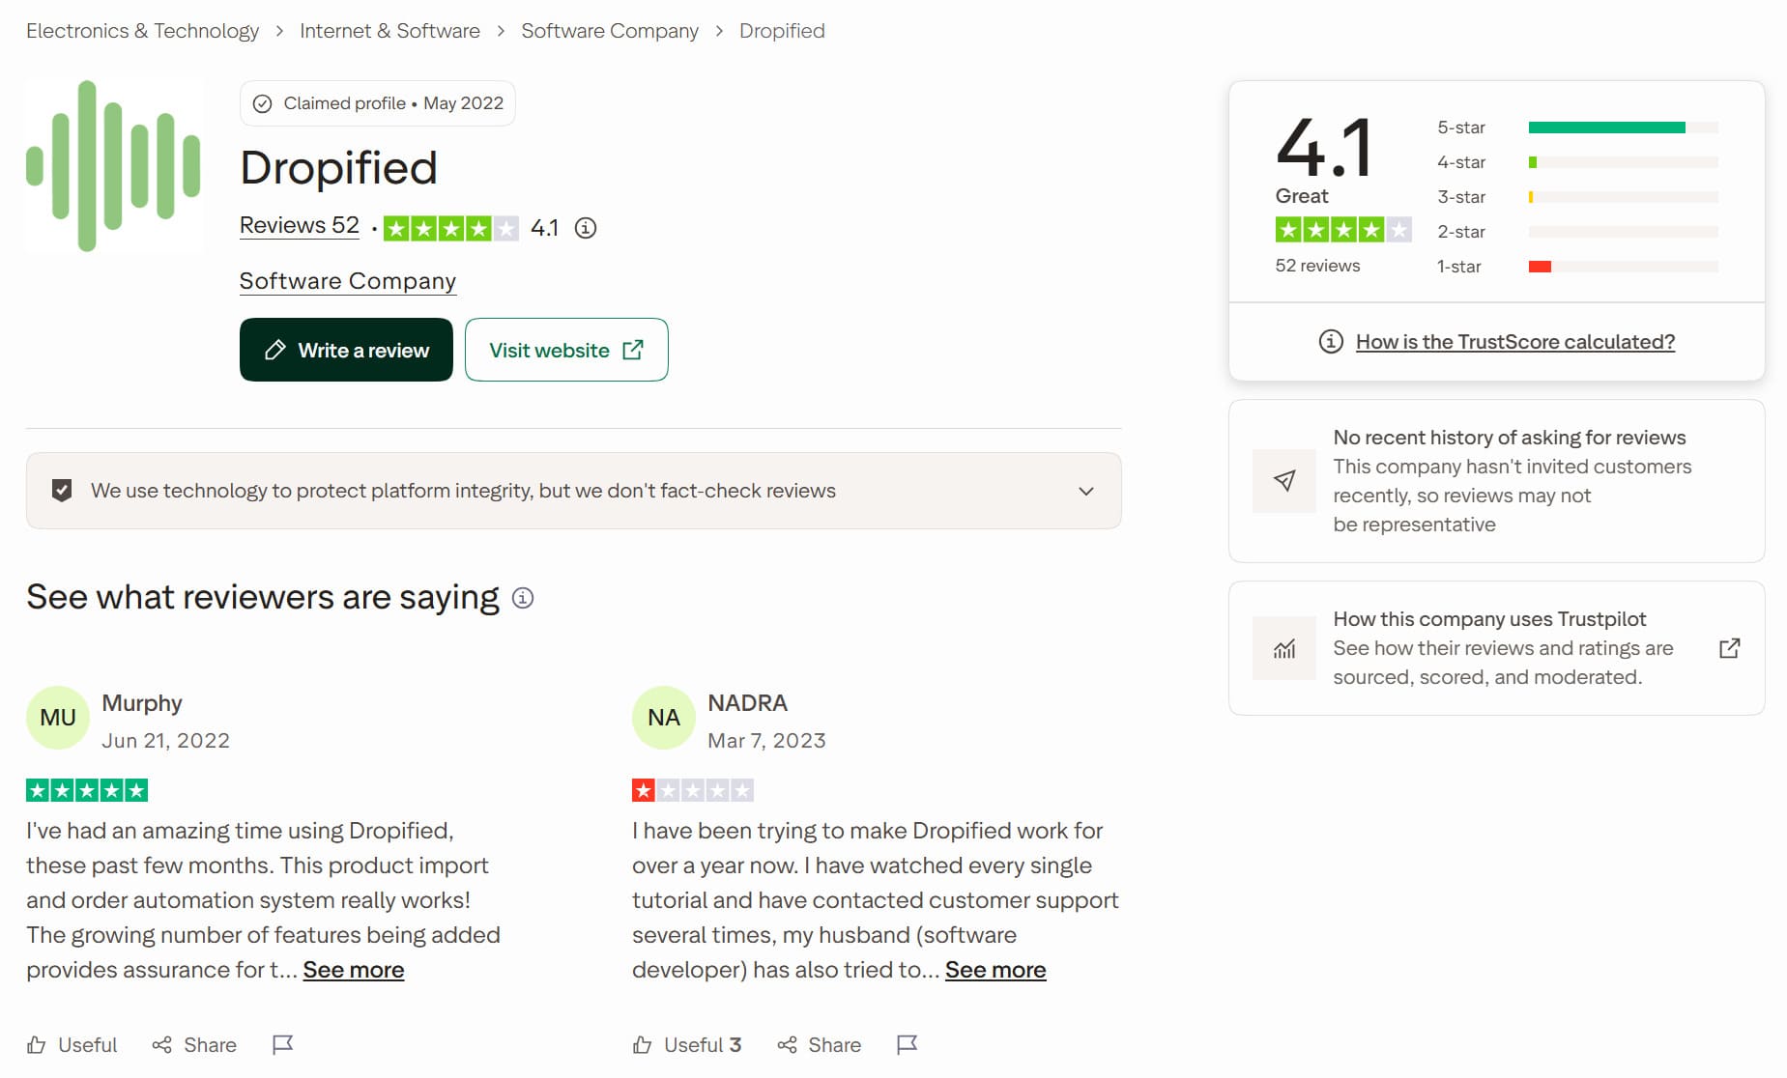Flag NADRA's review
The image size is (1787, 1078).
[907, 1045]
